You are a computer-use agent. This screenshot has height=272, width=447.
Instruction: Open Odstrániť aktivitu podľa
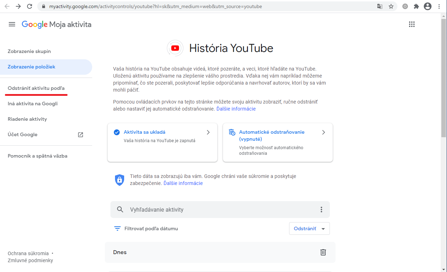(36, 88)
